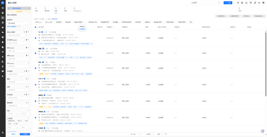Expand the orange status dropdown below job selector
This screenshot has width=267, height=137.
19,12
